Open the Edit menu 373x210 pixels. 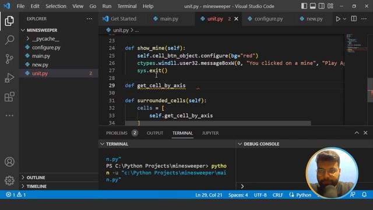[x=35, y=6]
